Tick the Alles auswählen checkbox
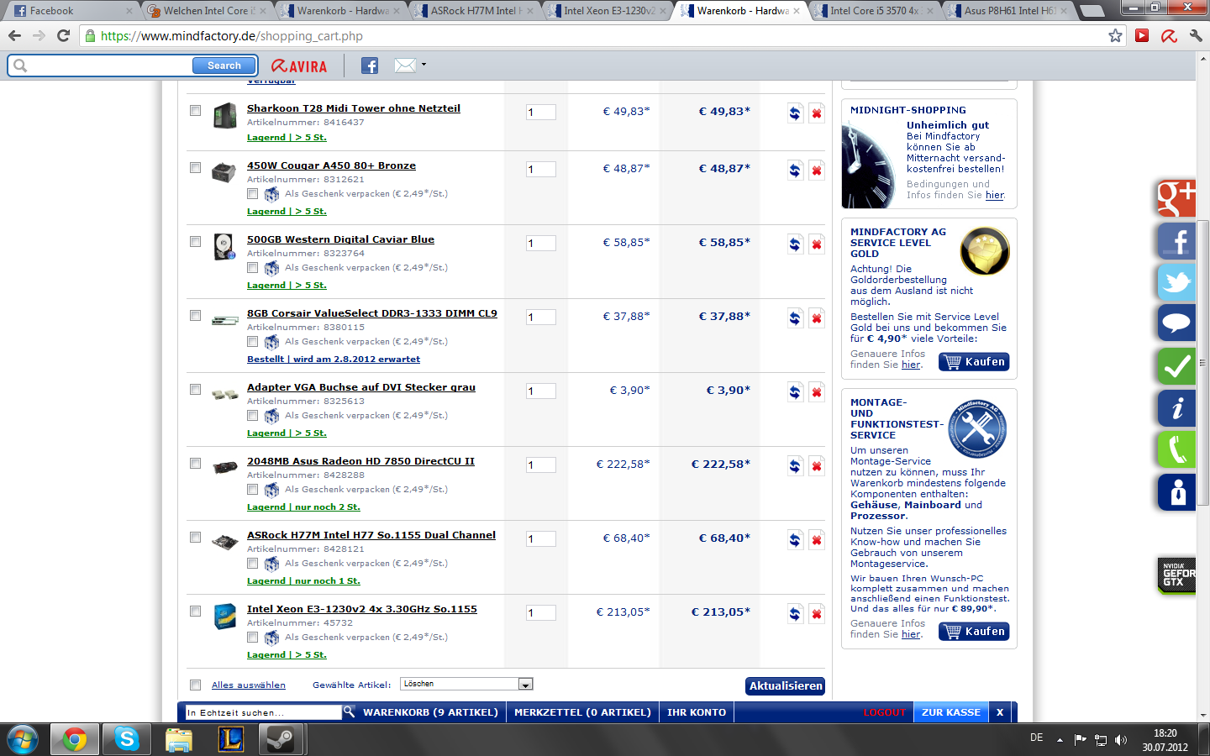 point(195,685)
